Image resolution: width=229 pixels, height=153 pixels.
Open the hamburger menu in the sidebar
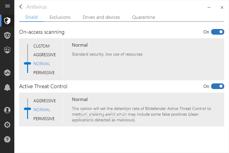click(x=7, y=6)
